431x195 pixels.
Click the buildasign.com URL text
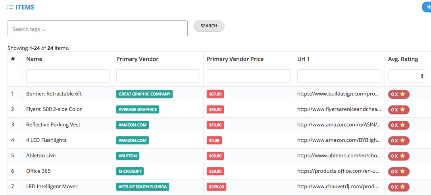tap(339, 94)
